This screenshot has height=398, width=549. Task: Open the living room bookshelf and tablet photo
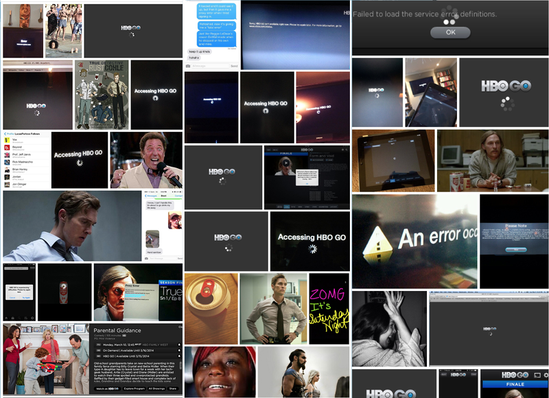point(431,93)
